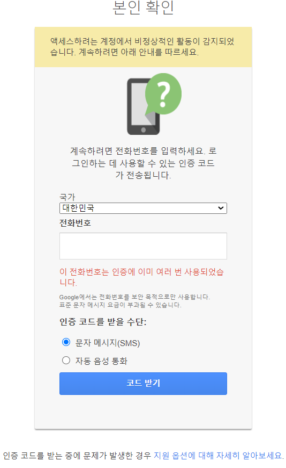Screen dimensions: 286x468
Task: Select the 문자 메시지(SMS) radio button
Action: [66, 342]
